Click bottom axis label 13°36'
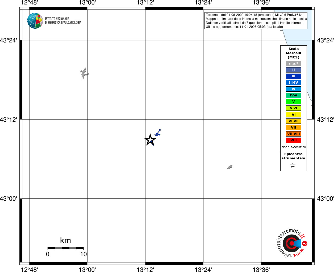Image resolution: width=334 pixels, height=272 pixels. pyautogui.click(x=261, y=270)
